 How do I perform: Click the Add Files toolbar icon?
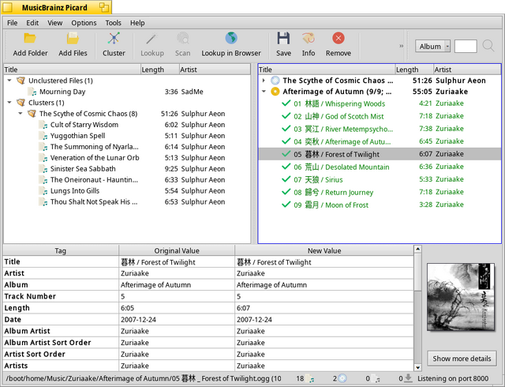coord(73,39)
